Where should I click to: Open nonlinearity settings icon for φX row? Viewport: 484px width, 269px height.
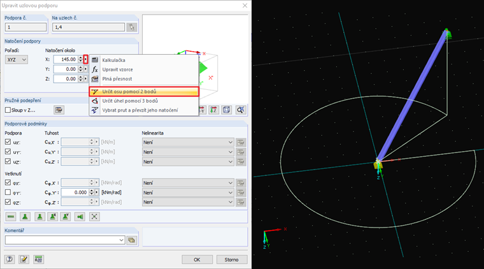tap(241, 183)
